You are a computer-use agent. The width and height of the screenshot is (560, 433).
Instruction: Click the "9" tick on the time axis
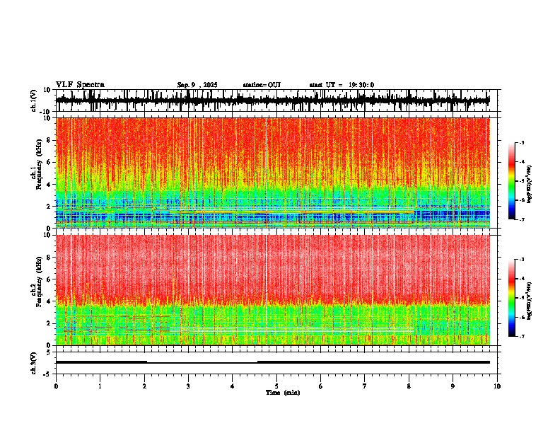click(453, 386)
